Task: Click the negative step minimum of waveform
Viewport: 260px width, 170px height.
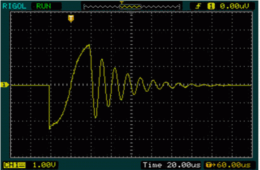Action: pos(50,128)
